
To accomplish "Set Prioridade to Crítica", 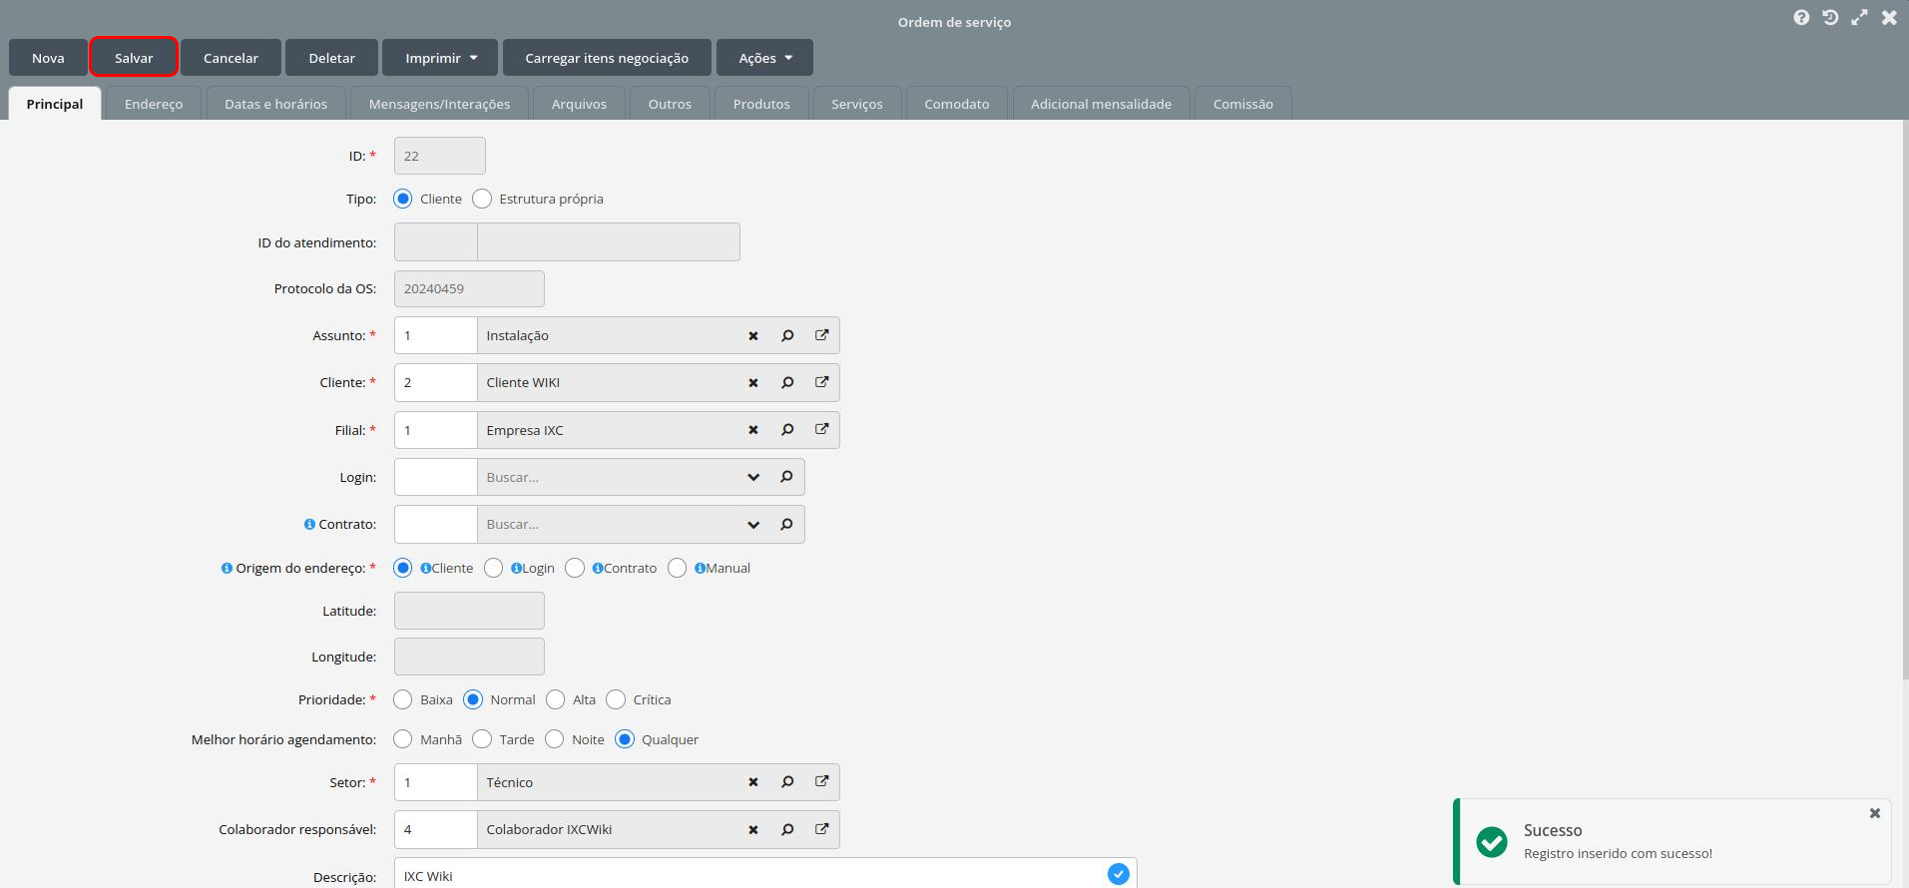I will pyautogui.click(x=616, y=699).
